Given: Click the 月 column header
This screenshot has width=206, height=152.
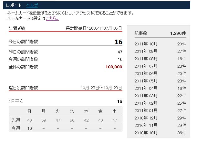Looking at the screenshot, I should click(x=44, y=111).
